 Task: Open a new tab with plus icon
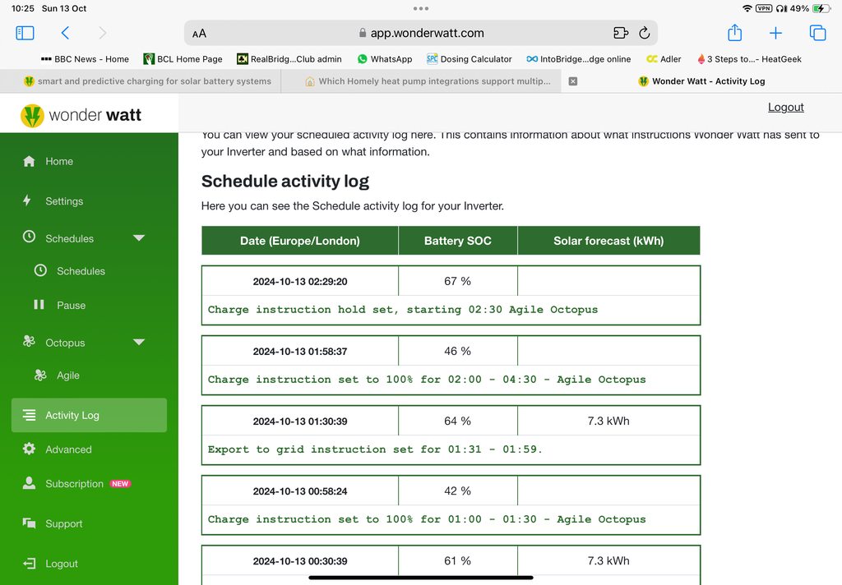tap(775, 33)
